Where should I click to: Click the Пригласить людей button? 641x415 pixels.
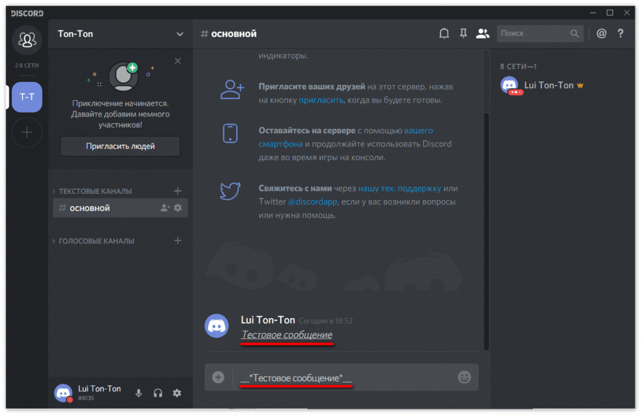(120, 146)
